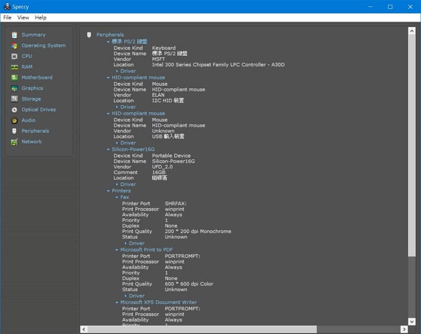Viewport: 421px width, 334px height.
Task: Click the Audio speaker icon in sidebar
Action: (14, 120)
